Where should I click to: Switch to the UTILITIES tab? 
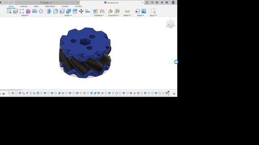(x=78, y=6)
